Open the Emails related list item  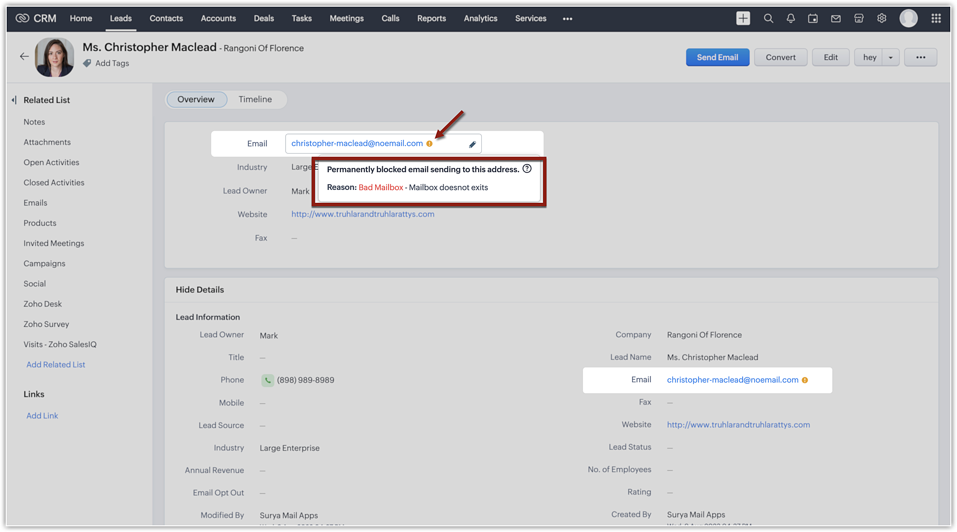tap(35, 203)
